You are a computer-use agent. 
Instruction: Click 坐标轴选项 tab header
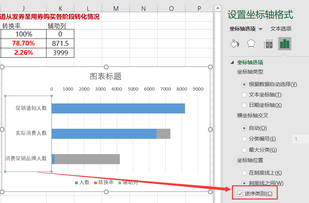click(242, 29)
